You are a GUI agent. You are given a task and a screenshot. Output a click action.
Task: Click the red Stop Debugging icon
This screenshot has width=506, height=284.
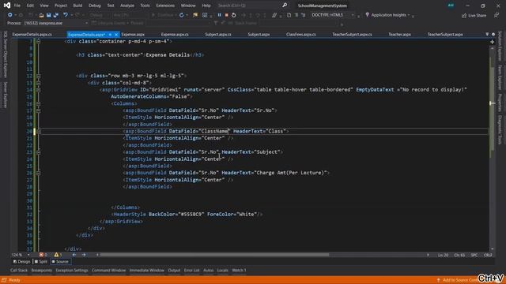(227, 15)
